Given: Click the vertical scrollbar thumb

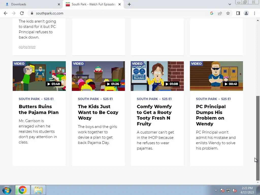Looking at the screenshot, I should tap(258, 138).
